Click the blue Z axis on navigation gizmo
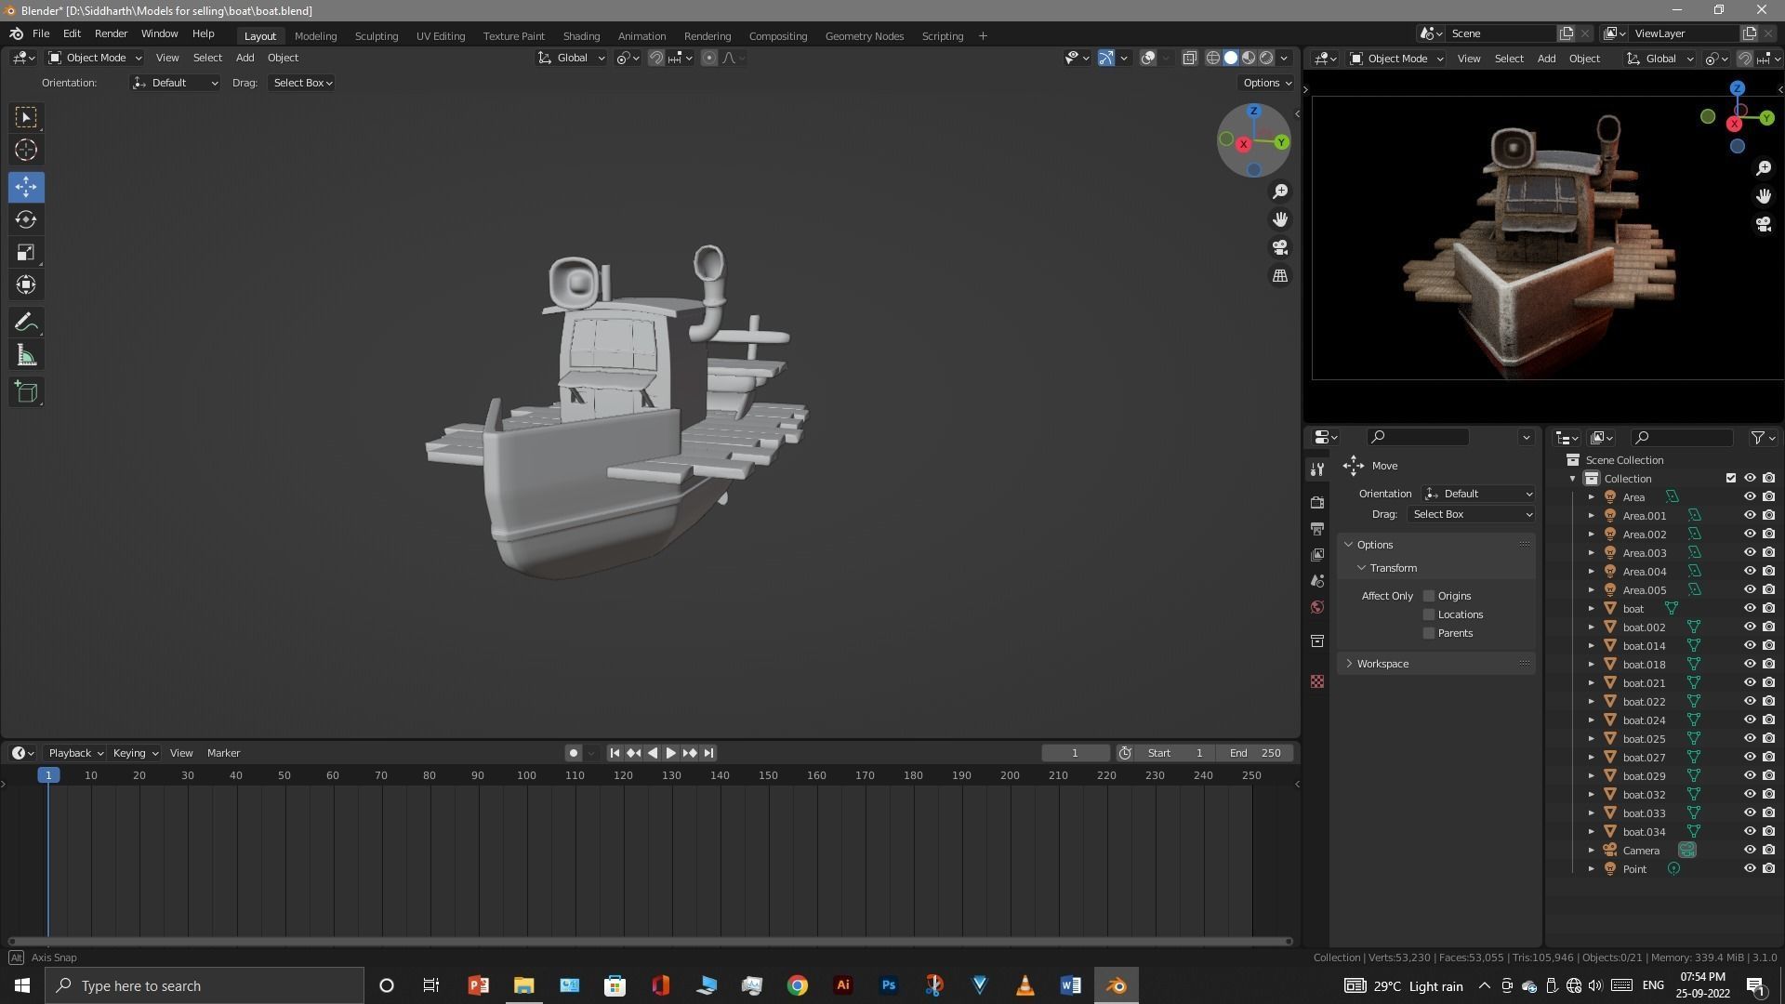 pos(1253,111)
